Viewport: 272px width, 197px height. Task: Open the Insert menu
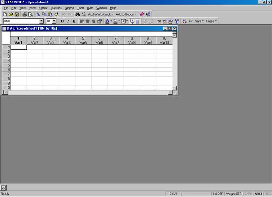click(32, 8)
